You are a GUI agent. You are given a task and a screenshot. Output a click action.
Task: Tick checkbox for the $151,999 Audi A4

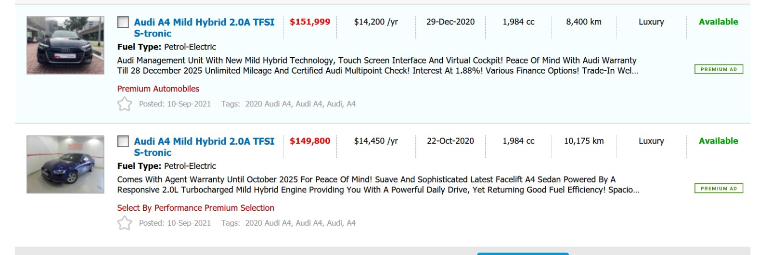pos(123,22)
